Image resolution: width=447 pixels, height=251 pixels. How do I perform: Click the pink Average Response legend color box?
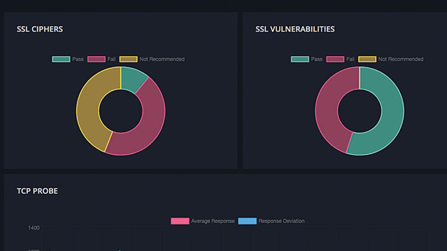click(x=179, y=221)
